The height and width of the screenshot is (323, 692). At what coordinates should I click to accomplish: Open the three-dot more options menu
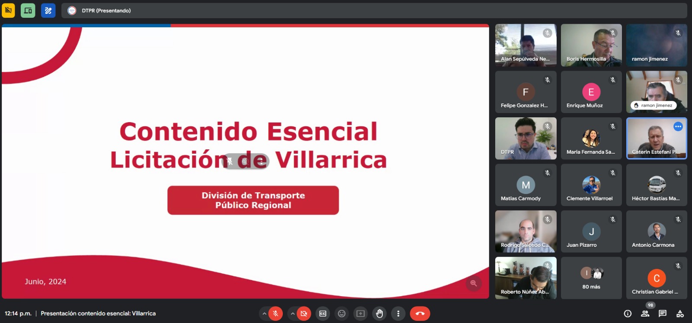pos(398,313)
